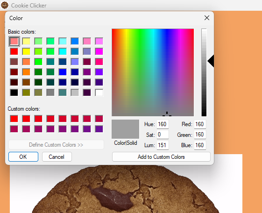
Task: Choose the orange basic color swatch
Action: click(x=26, y=72)
